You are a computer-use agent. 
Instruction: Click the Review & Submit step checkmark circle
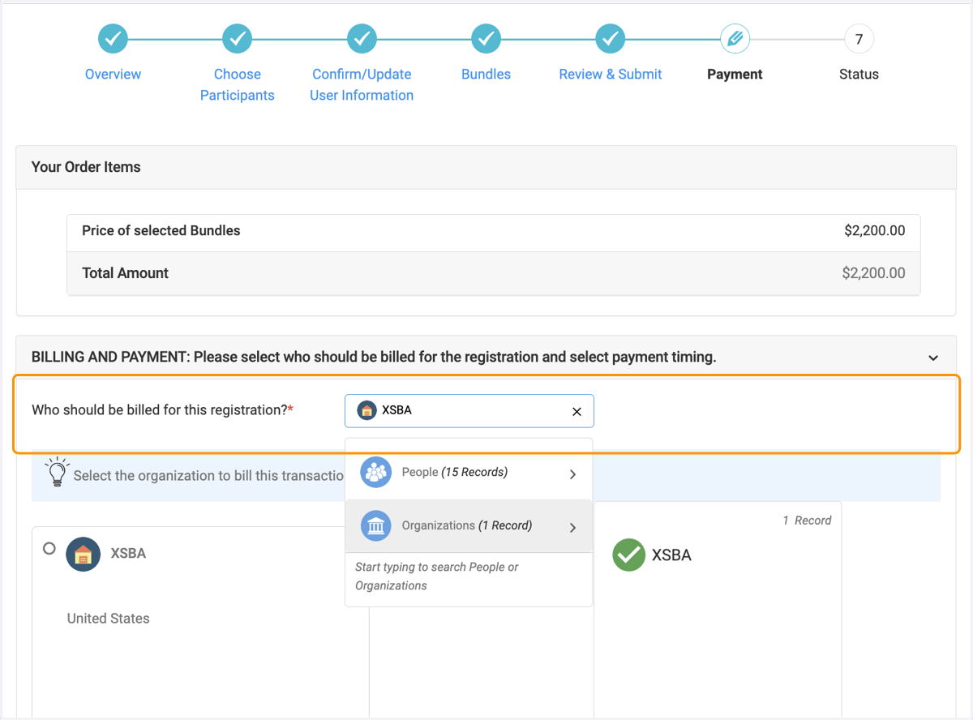[611, 38]
